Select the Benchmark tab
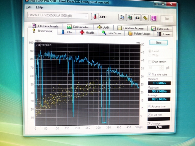 pos(42,31)
